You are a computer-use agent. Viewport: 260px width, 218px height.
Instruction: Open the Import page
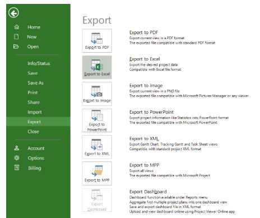35,112
